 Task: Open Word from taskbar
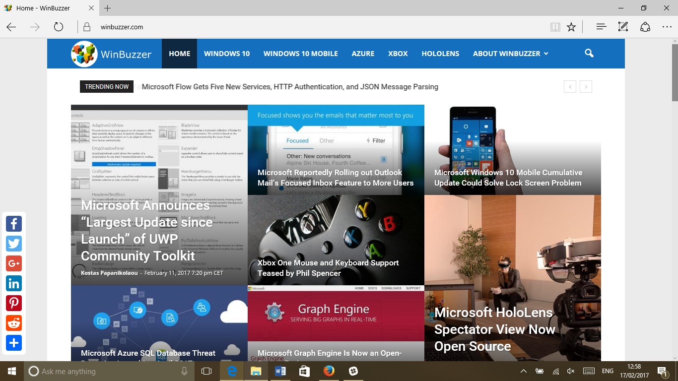tap(280, 371)
